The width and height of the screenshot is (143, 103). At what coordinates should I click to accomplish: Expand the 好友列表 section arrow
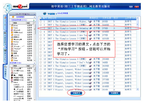[34, 63]
